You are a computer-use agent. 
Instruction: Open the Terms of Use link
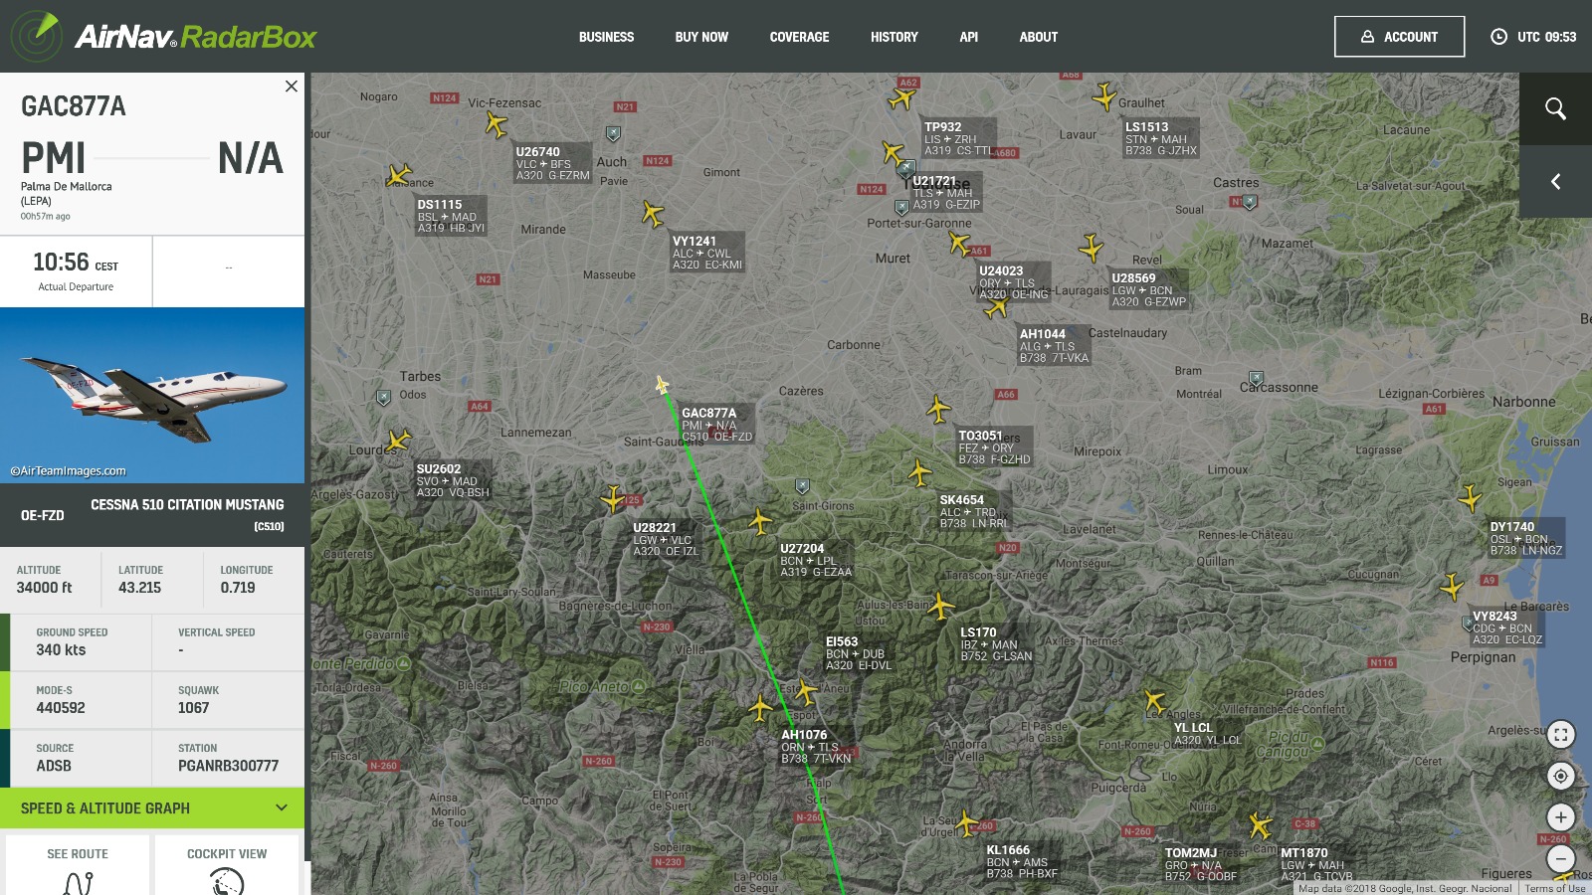pyautogui.click(x=1555, y=889)
